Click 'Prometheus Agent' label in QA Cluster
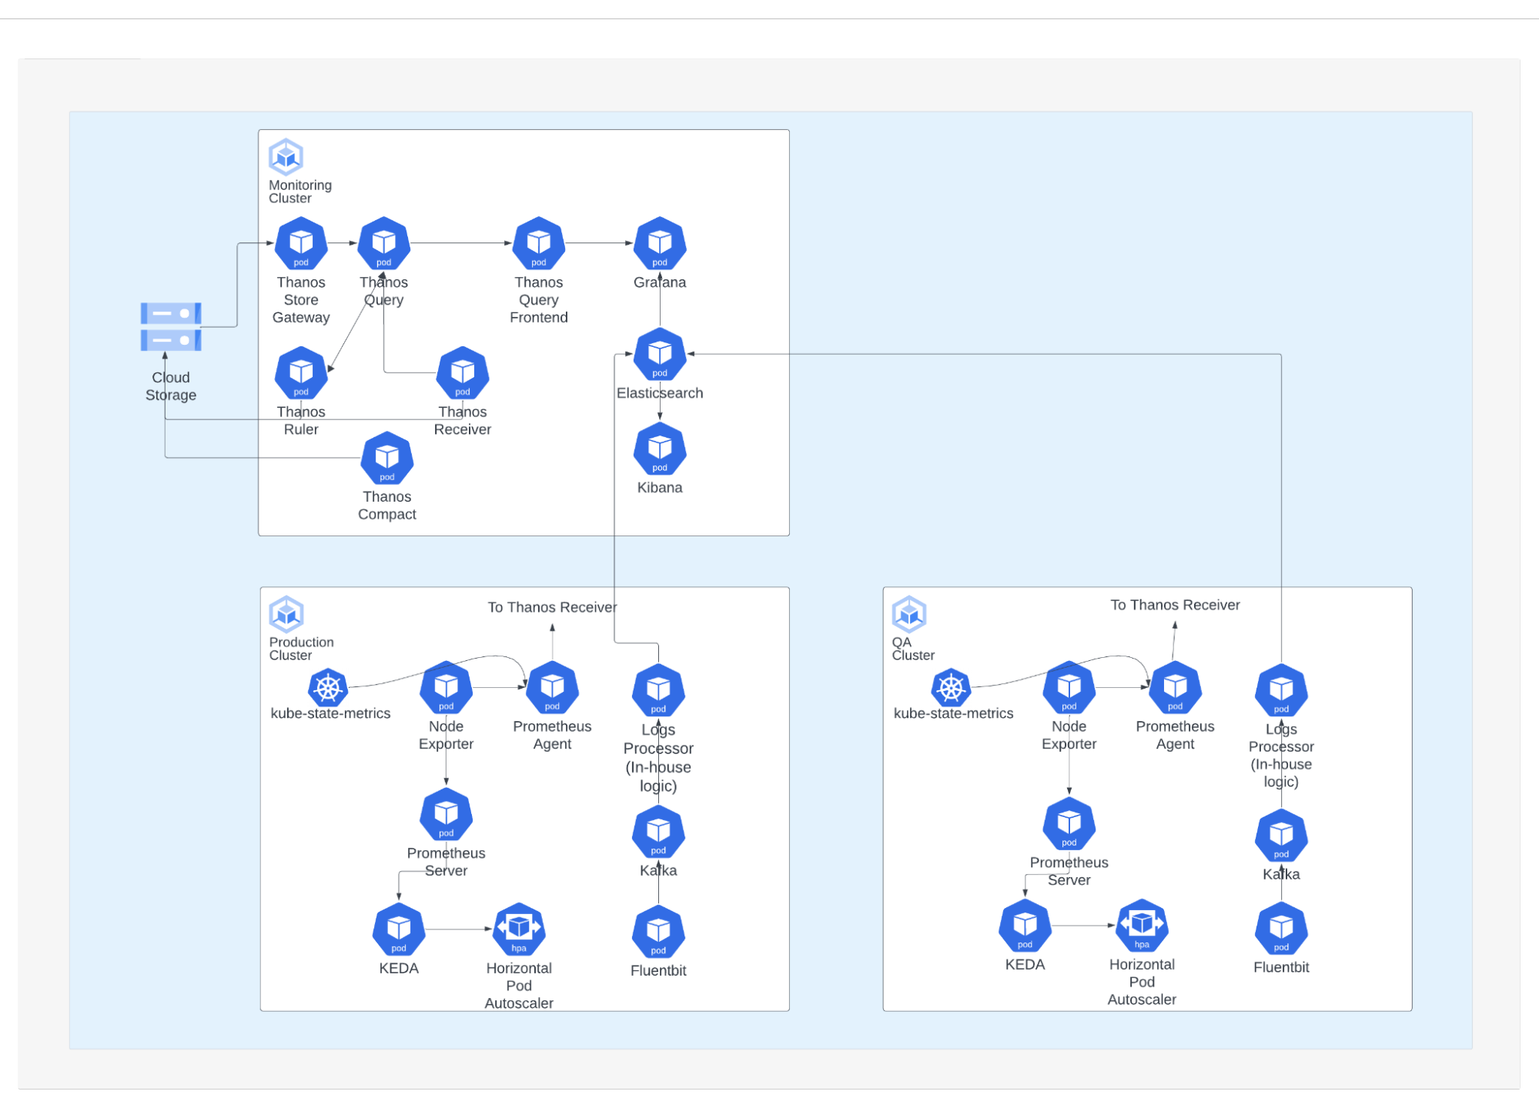The height and width of the screenshot is (1108, 1539). [x=1176, y=736]
